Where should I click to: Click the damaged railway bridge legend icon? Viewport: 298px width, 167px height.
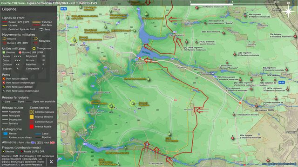pyautogui.click(x=4, y=91)
